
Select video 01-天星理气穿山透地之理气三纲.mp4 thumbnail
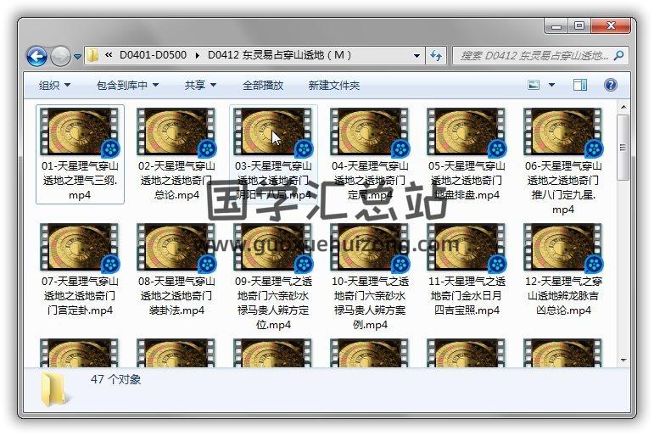point(80,132)
